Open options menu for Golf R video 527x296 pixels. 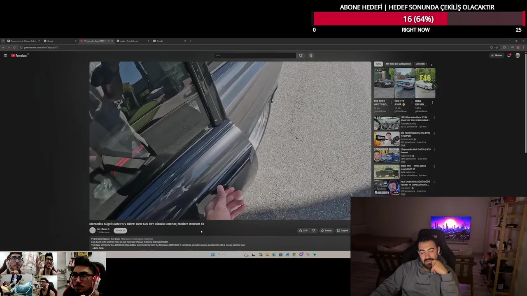point(434,150)
